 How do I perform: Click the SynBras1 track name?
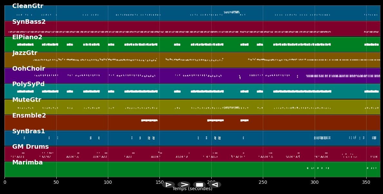29,131
